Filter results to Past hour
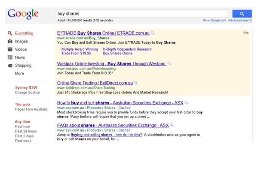The height and width of the screenshot is (193, 258). 22,127
